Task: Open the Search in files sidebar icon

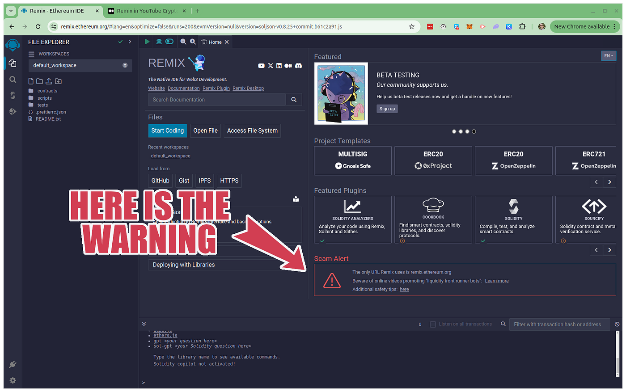Action: pos(13,80)
